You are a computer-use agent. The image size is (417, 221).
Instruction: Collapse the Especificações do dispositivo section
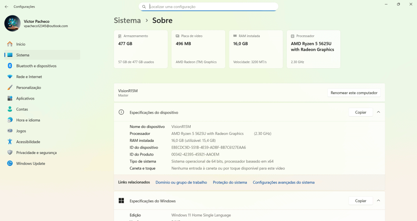(x=378, y=112)
